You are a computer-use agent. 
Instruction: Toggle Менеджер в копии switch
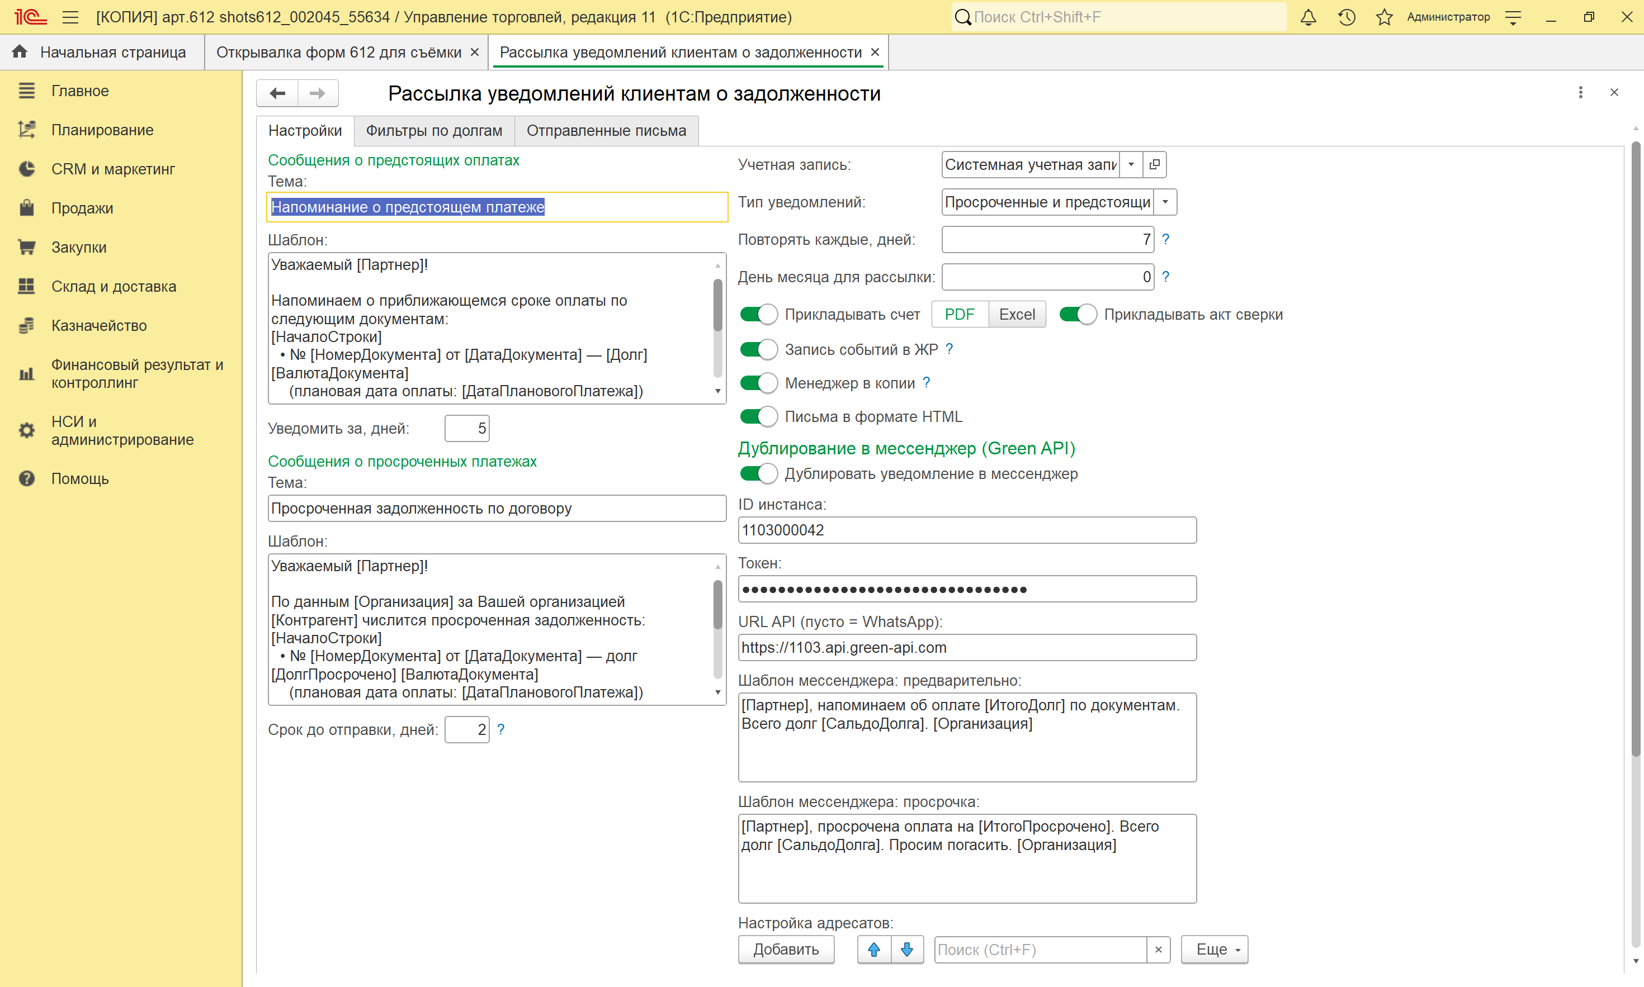[758, 383]
